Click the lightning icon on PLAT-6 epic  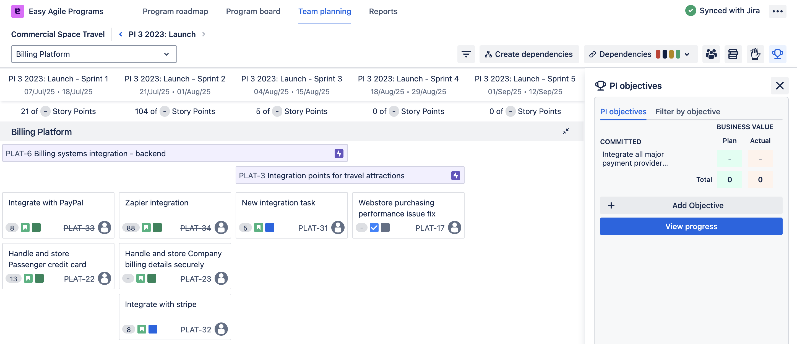[339, 154]
